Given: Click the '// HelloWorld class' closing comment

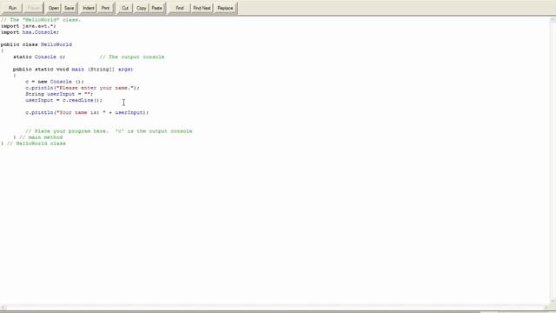Looking at the screenshot, I should [x=36, y=143].
